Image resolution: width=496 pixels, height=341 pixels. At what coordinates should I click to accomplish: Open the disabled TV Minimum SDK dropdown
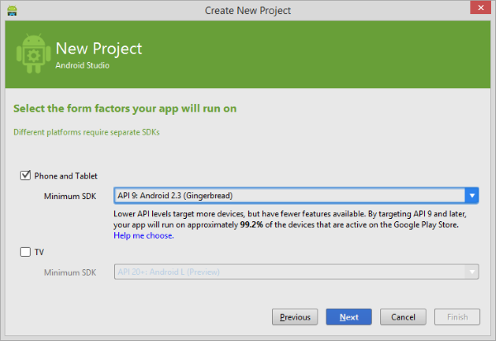click(x=296, y=272)
